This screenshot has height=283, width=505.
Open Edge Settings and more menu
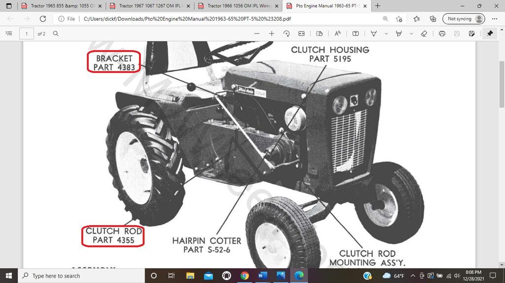pyautogui.click(x=495, y=19)
